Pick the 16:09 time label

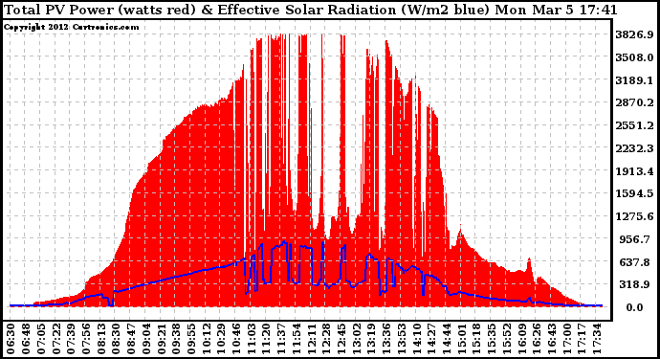pos(522,339)
